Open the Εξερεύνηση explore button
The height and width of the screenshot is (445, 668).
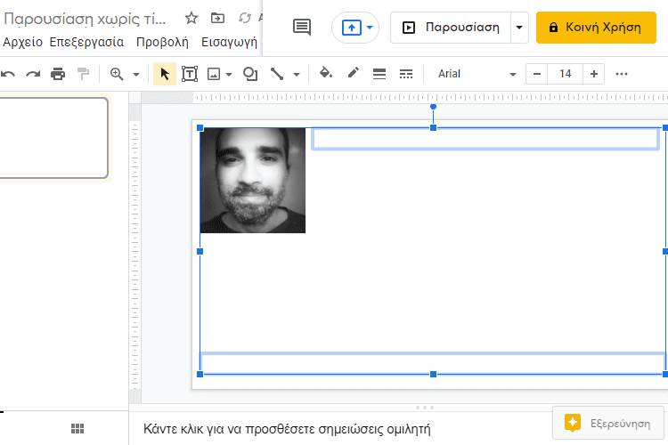coord(608,423)
